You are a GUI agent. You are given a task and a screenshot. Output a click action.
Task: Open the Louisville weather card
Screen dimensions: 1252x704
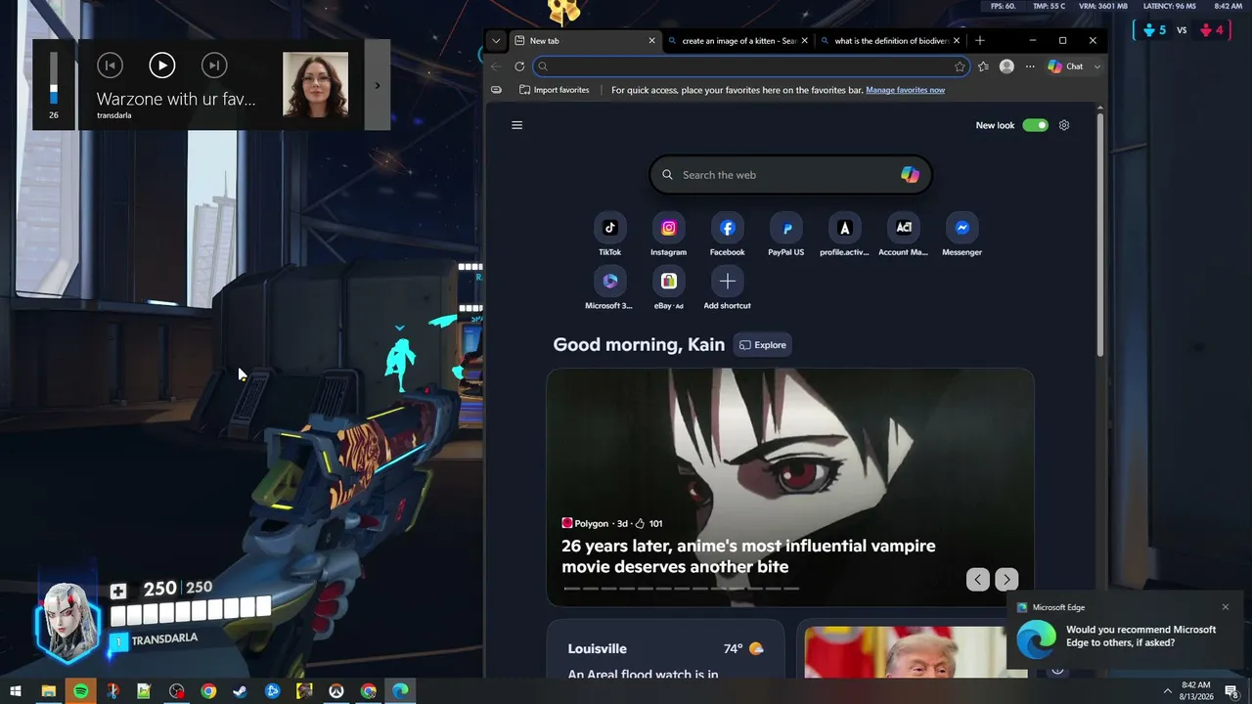[x=665, y=648]
